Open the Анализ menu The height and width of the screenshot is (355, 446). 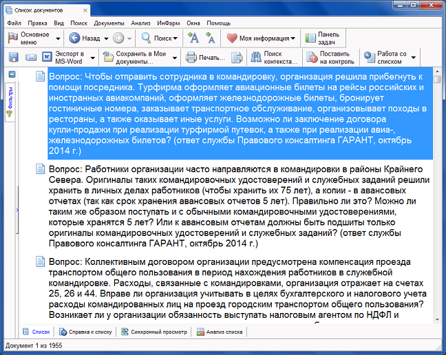click(x=140, y=23)
